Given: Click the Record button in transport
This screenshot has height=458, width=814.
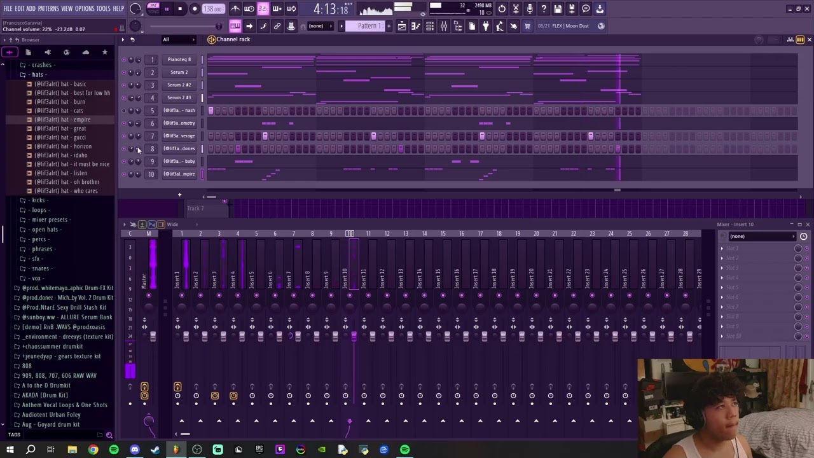Looking at the screenshot, I should click(x=195, y=9).
